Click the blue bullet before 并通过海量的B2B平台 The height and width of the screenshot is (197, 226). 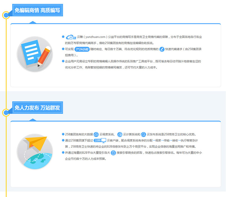coord(63,153)
